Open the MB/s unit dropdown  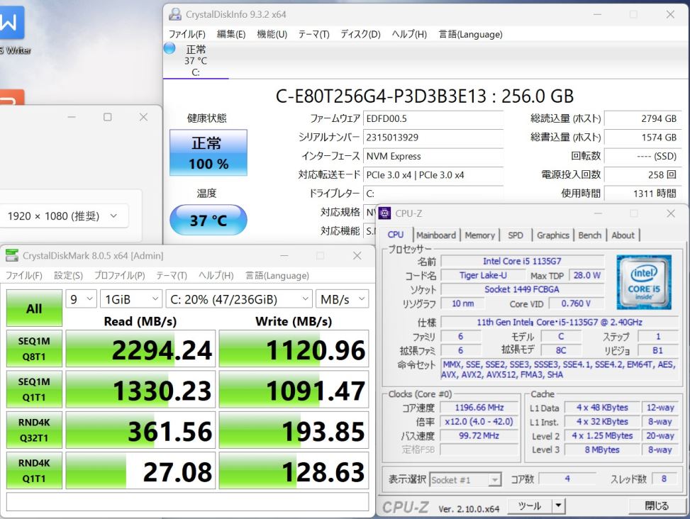tap(342, 299)
